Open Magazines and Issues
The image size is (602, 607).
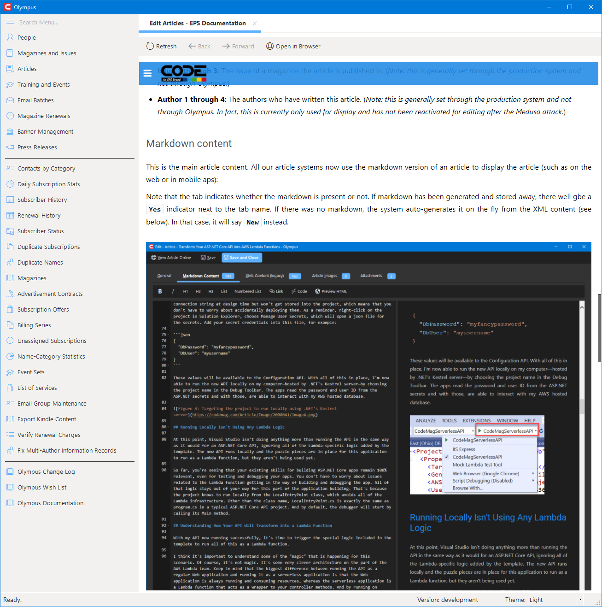point(47,53)
